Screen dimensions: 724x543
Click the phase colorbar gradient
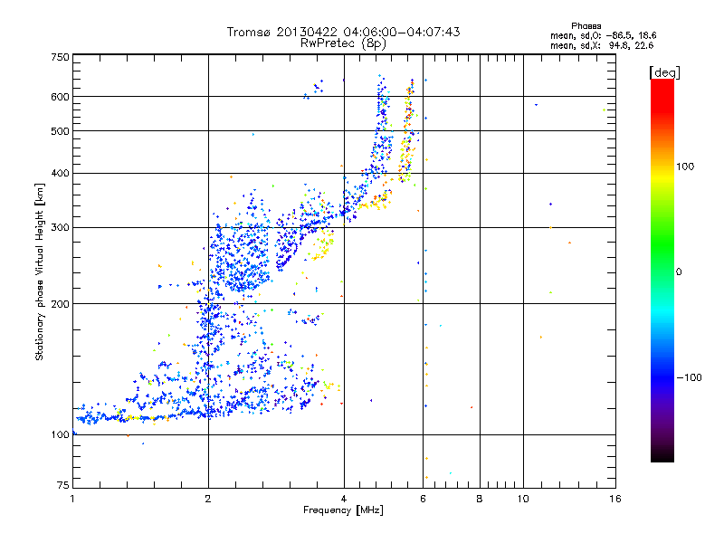tap(662, 270)
